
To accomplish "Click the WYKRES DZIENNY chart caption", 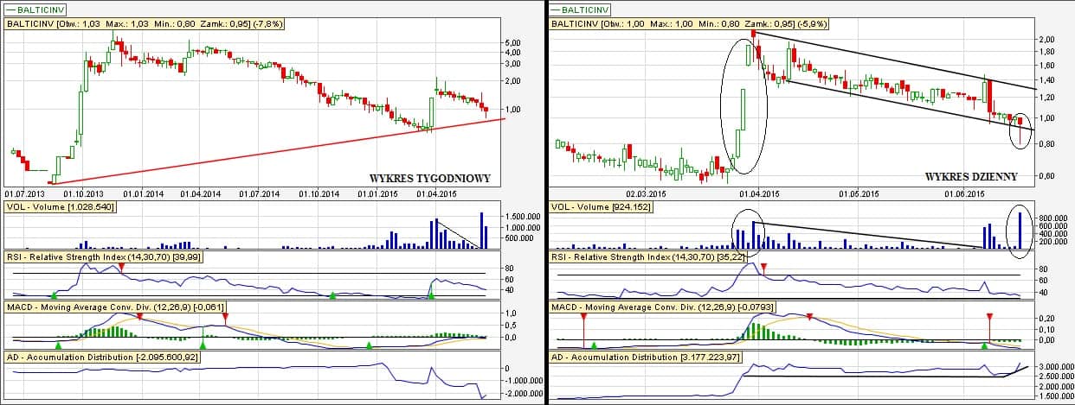I will click(x=970, y=176).
